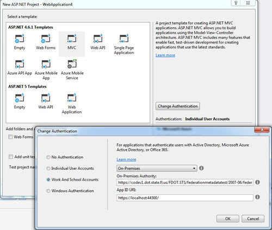Choose the Web Forms template icon
Viewport: 272px width, 230px height.
click(x=46, y=39)
